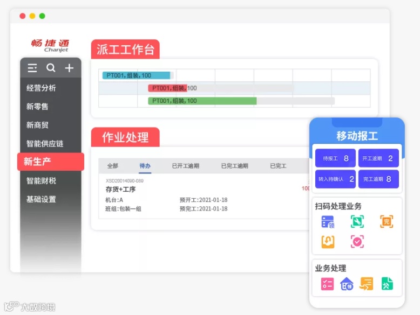This screenshot has width=420, height=315.
Task: Tap the 转入待确认 2 tile
Action: pyautogui.click(x=335, y=179)
